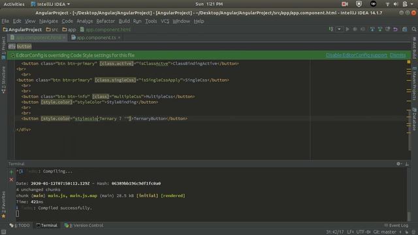Image resolution: width=418 pixels, height=235 pixels.
Task: Open the Run menu
Action: [x=137, y=21]
